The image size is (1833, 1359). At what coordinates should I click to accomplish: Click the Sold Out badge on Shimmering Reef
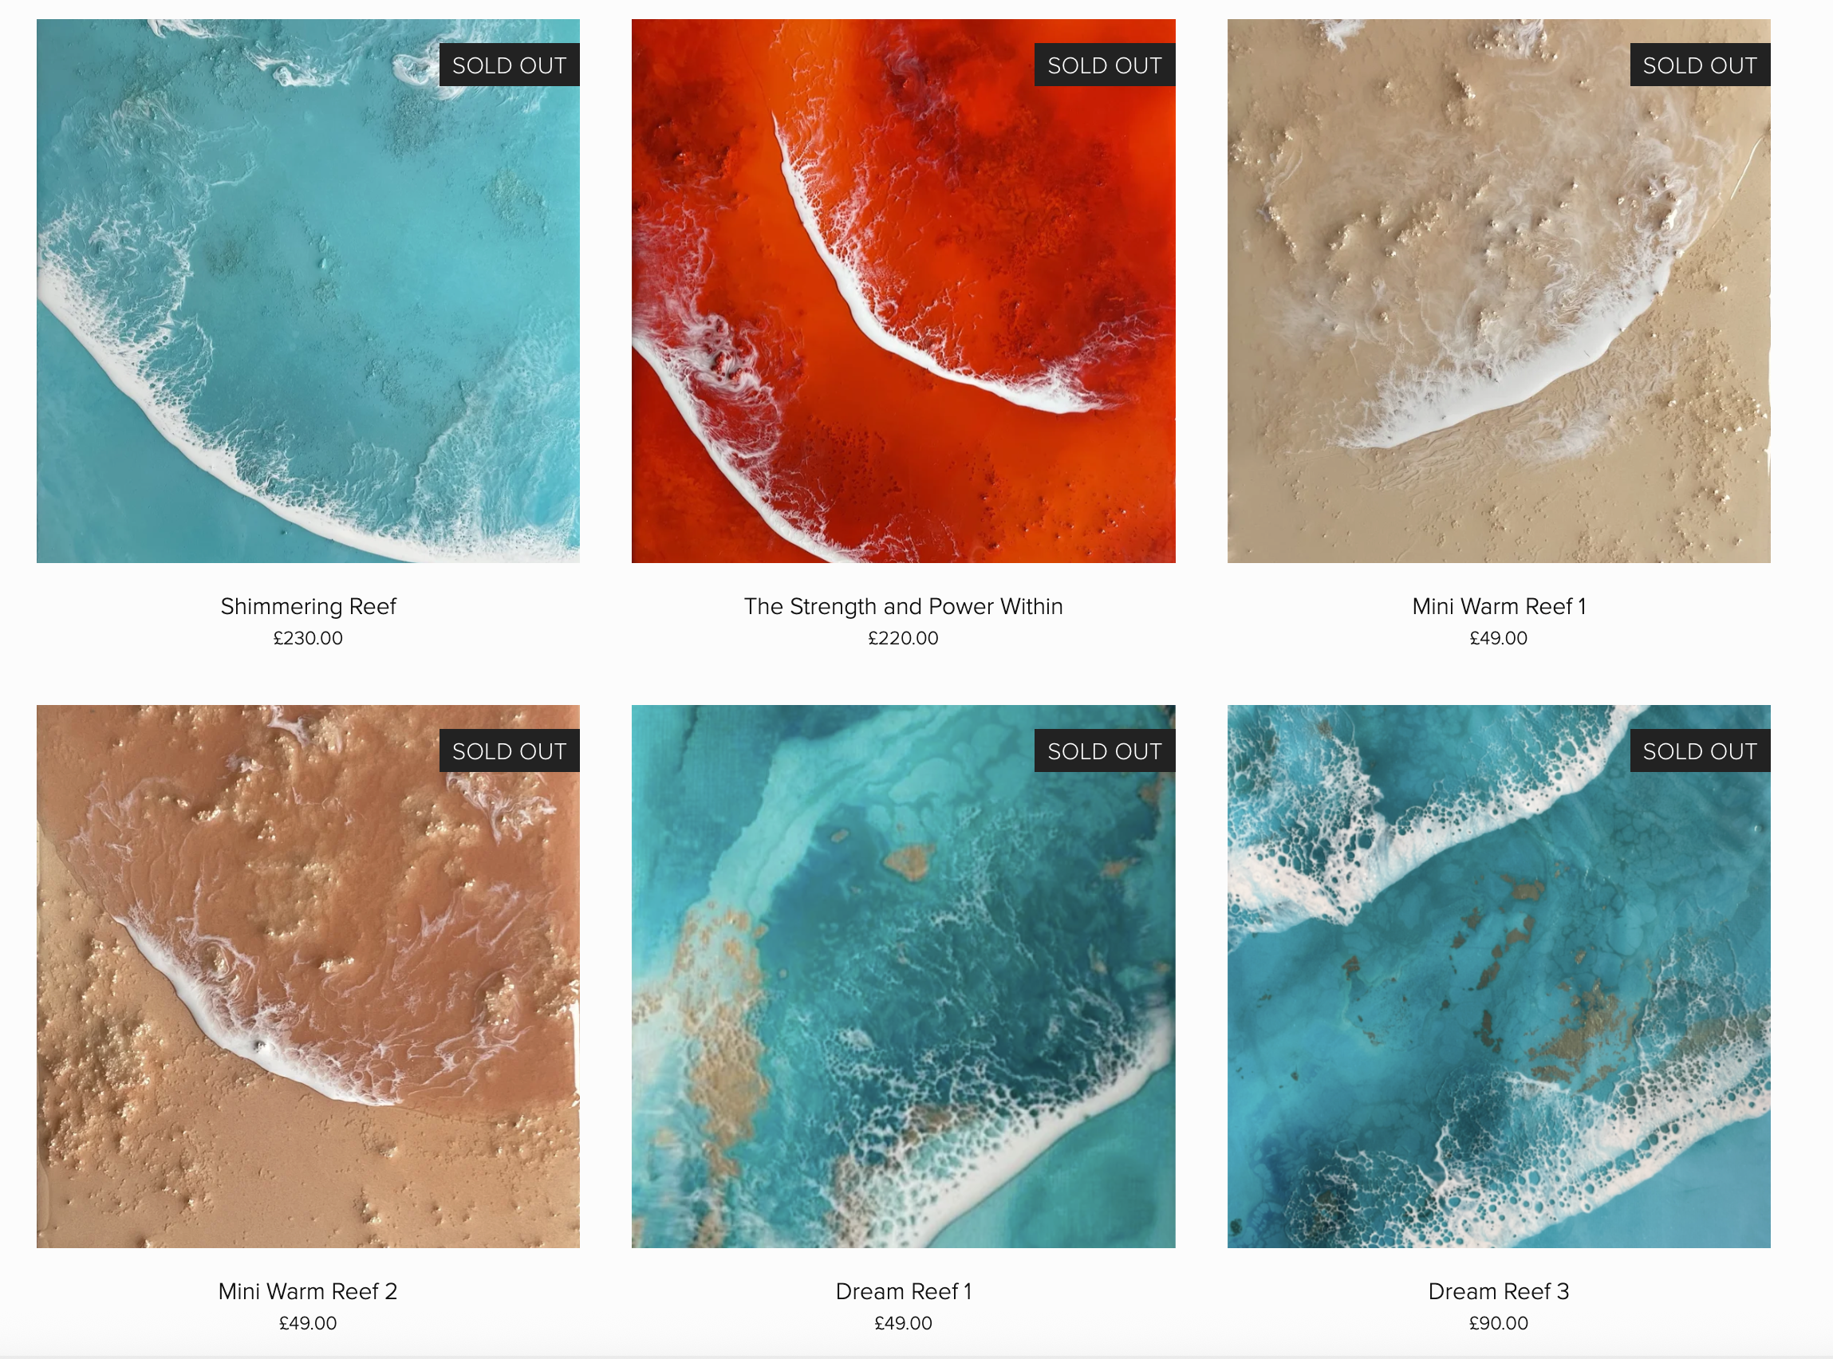(509, 65)
